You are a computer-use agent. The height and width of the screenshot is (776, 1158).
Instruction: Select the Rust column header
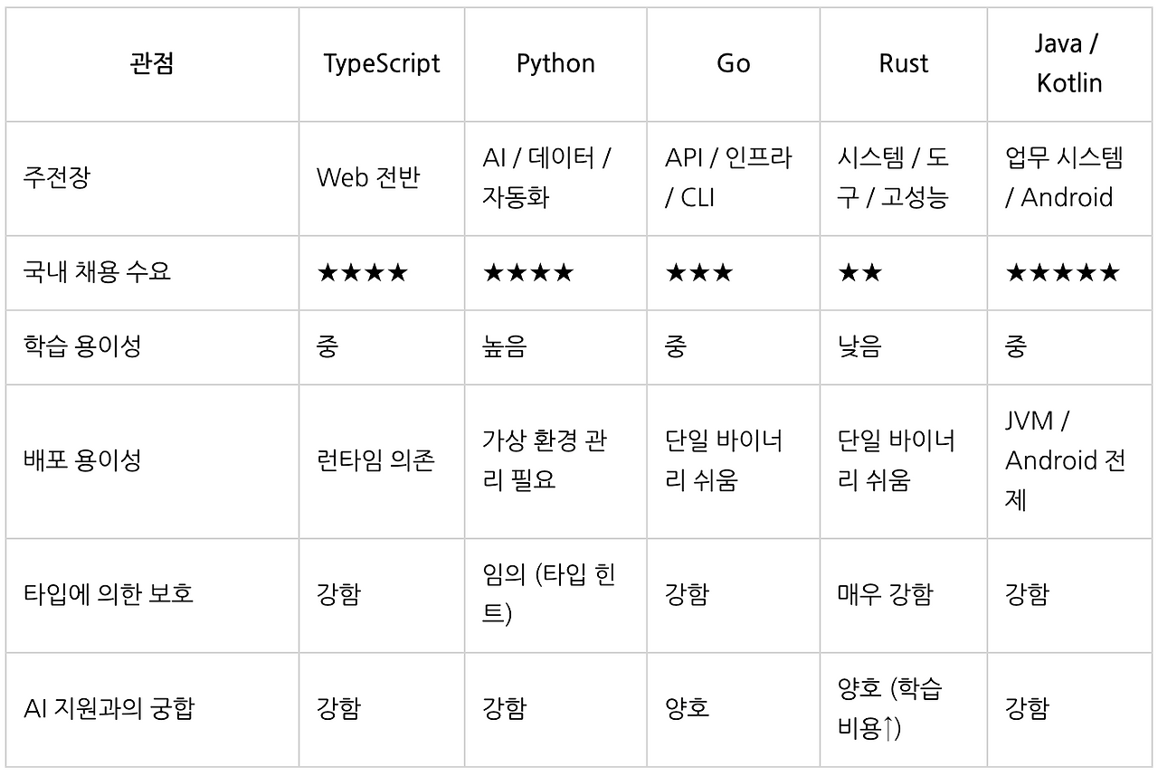pyautogui.click(x=903, y=64)
